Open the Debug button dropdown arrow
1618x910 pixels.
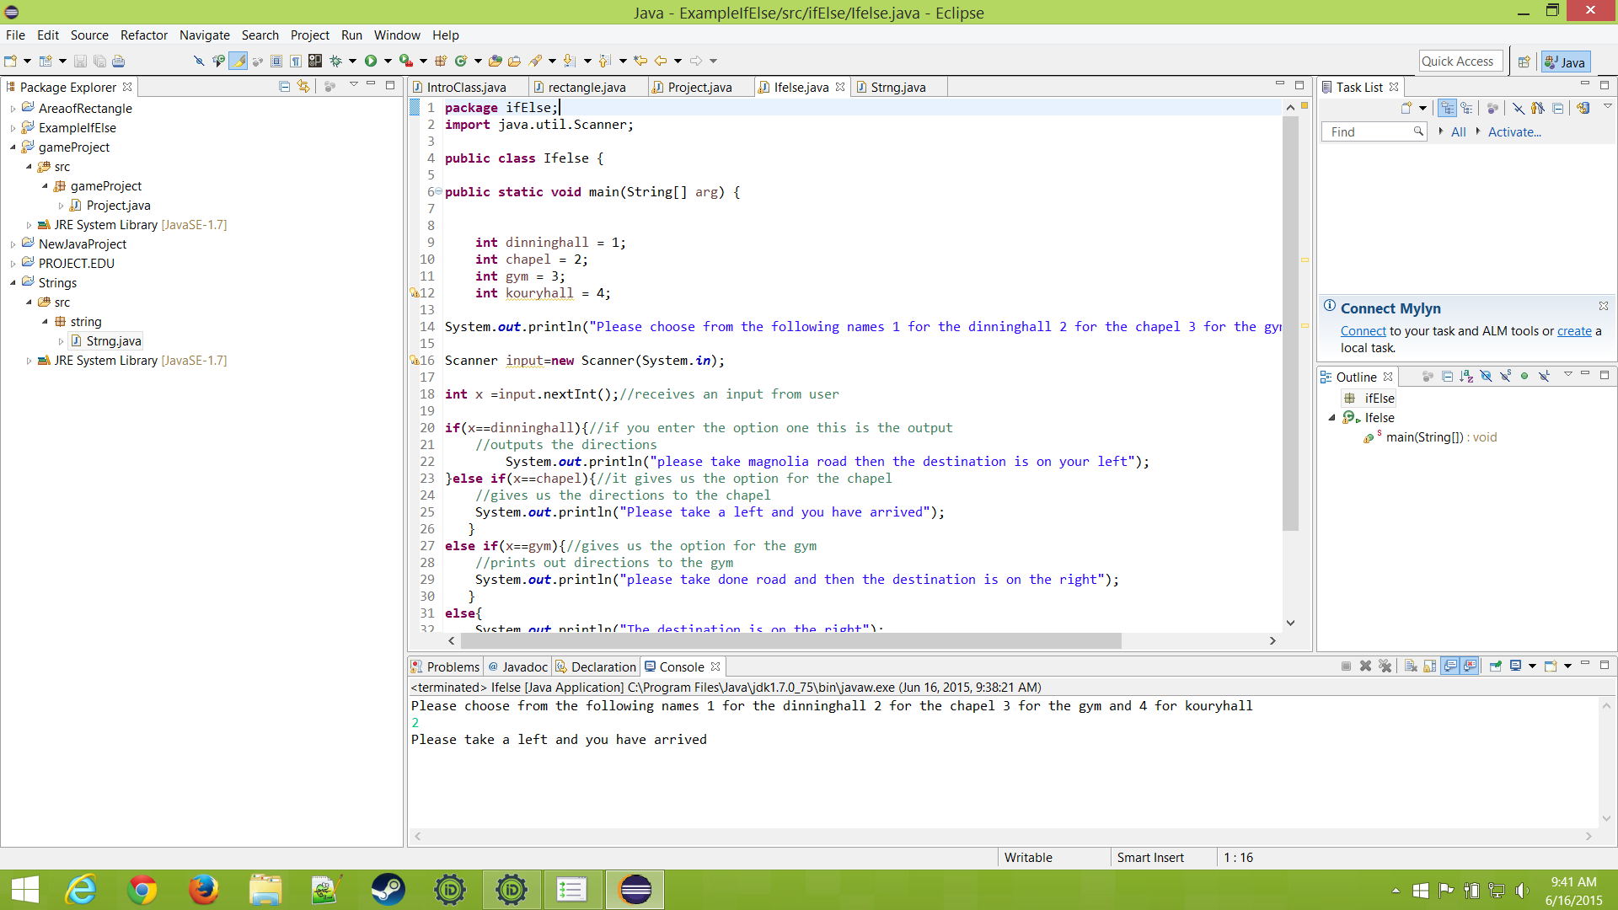(352, 61)
